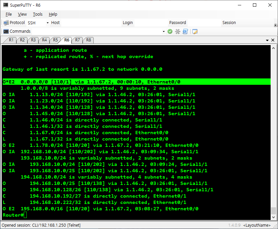Open the Help menu

[x=53, y=14]
